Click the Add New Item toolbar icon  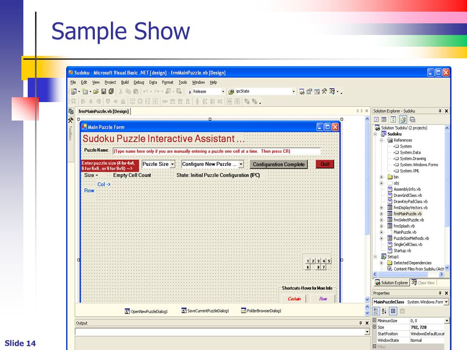tap(85, 91)
